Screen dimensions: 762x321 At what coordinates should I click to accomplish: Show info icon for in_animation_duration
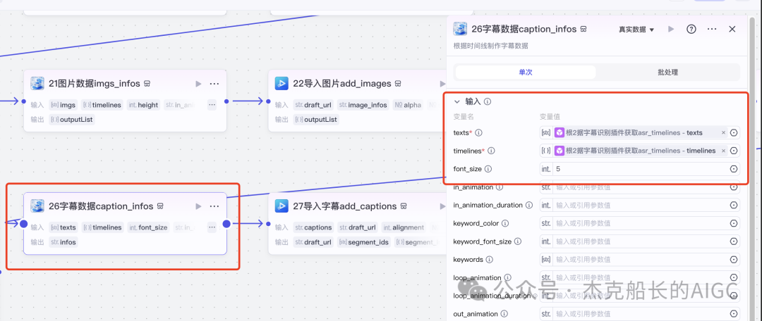coord(528,205)
